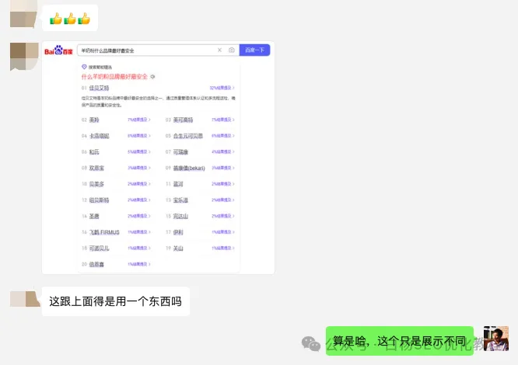The height and width of the screenshot is (365, 518).
Task: Open camera image search icon
Action: (231, 50)
